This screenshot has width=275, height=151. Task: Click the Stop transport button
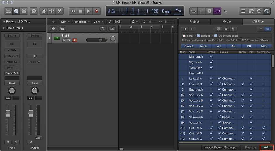(x=81, y=11)
